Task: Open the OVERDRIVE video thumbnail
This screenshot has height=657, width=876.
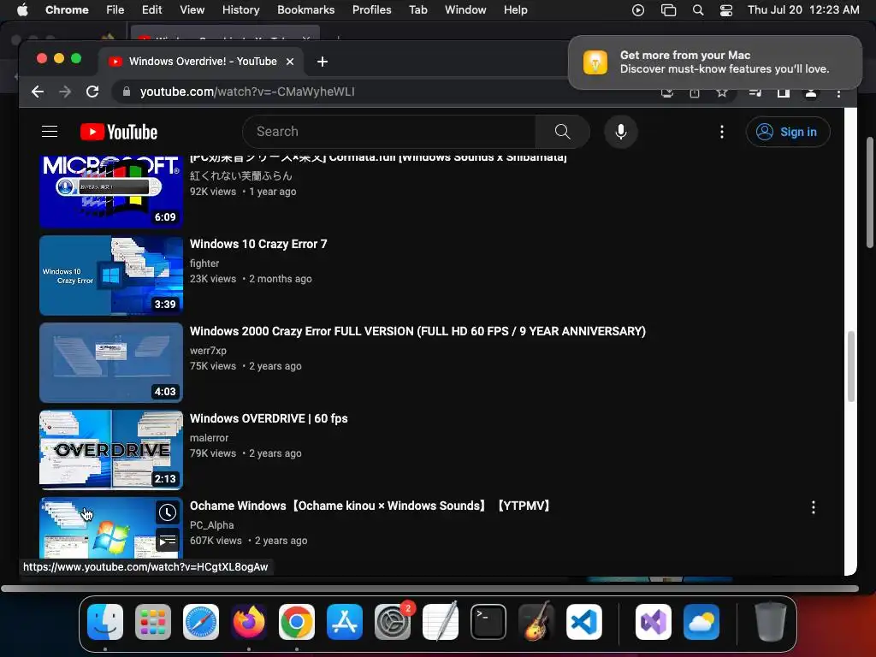Action: (x=111, y=450)
